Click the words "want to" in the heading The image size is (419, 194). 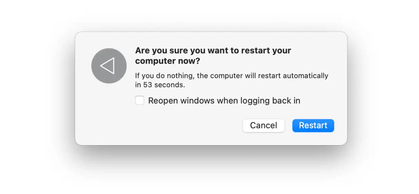pyautogui.click(x=224, y=51)
